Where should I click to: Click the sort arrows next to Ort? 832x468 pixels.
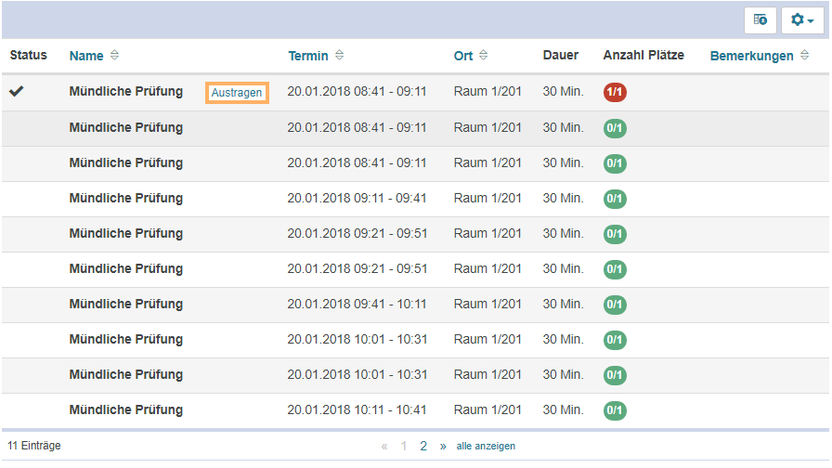[x=484, y=56]
